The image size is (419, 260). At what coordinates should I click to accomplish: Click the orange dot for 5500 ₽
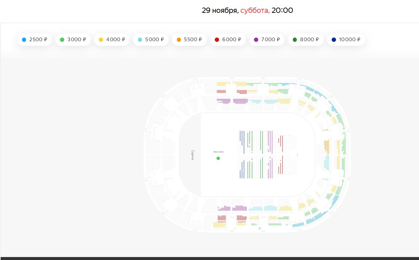point(179,40)
